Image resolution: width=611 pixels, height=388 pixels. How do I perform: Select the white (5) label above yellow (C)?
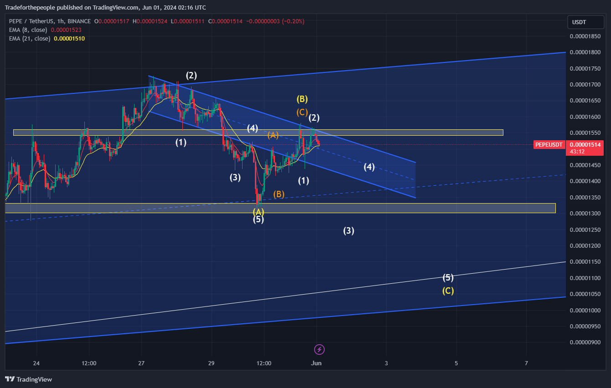[x=448, y=278]
